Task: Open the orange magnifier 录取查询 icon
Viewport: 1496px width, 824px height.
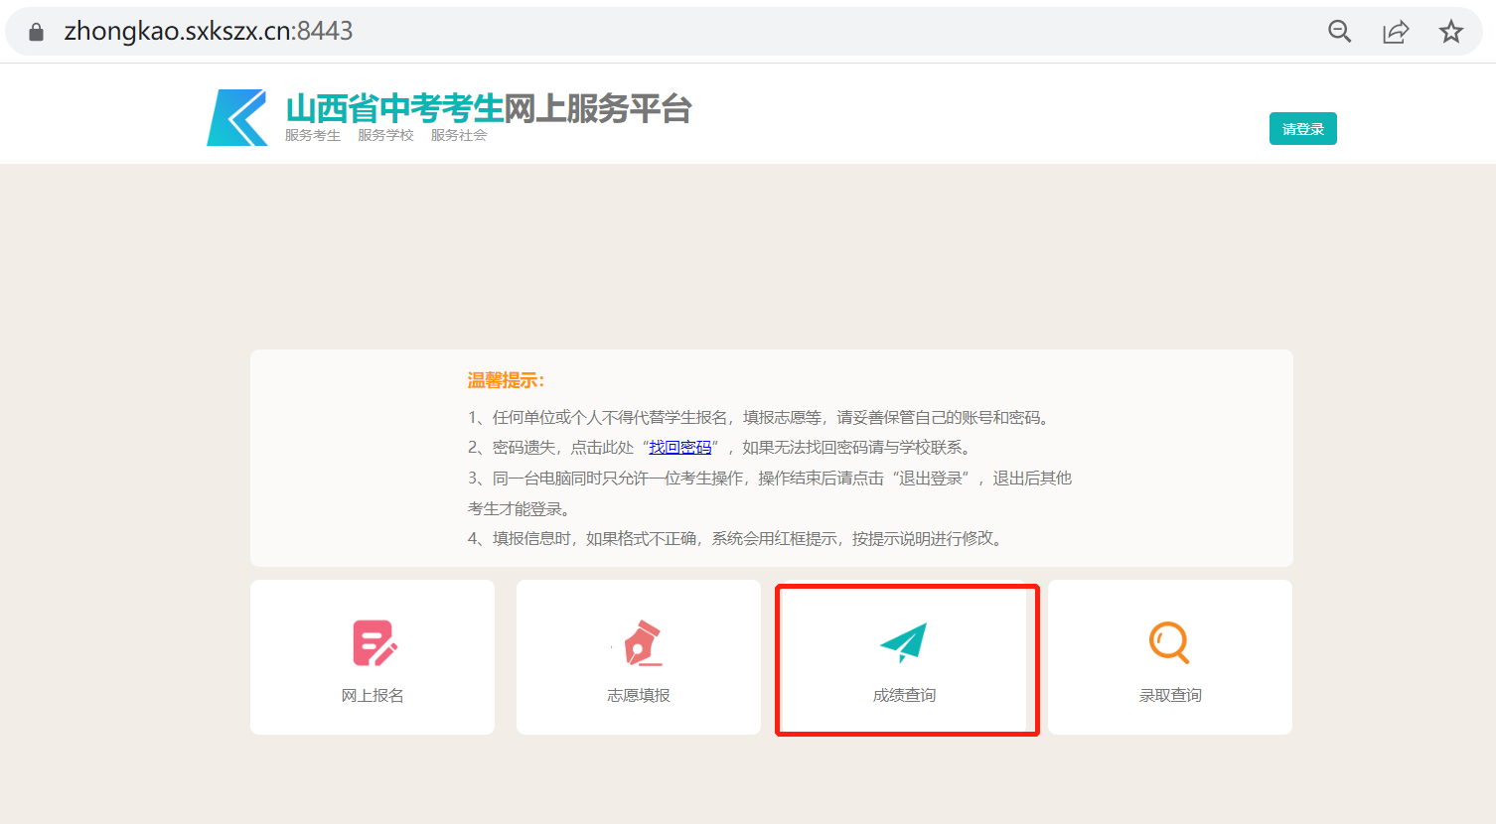Action: [x=1169, y=643]
